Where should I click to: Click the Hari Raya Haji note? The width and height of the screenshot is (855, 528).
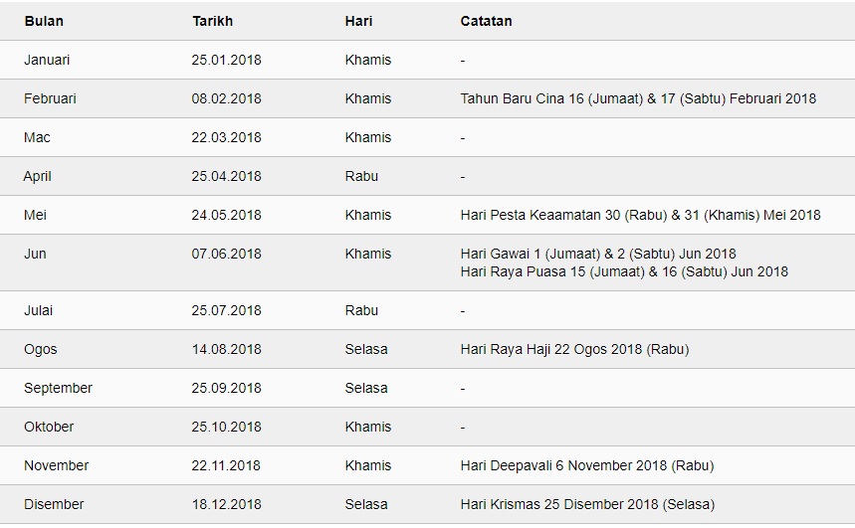(x=574, y=349)
